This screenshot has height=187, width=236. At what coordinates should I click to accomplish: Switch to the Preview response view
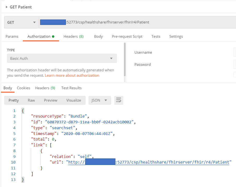(51, 100)
